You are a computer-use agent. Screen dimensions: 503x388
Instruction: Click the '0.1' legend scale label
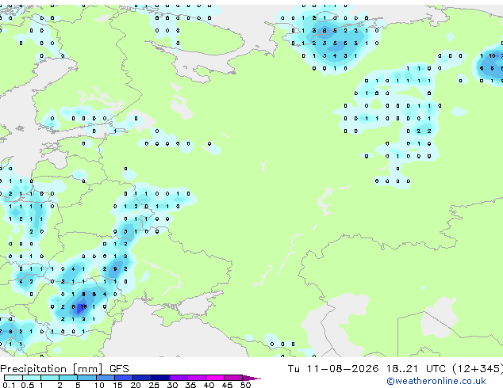coord(10,385)
